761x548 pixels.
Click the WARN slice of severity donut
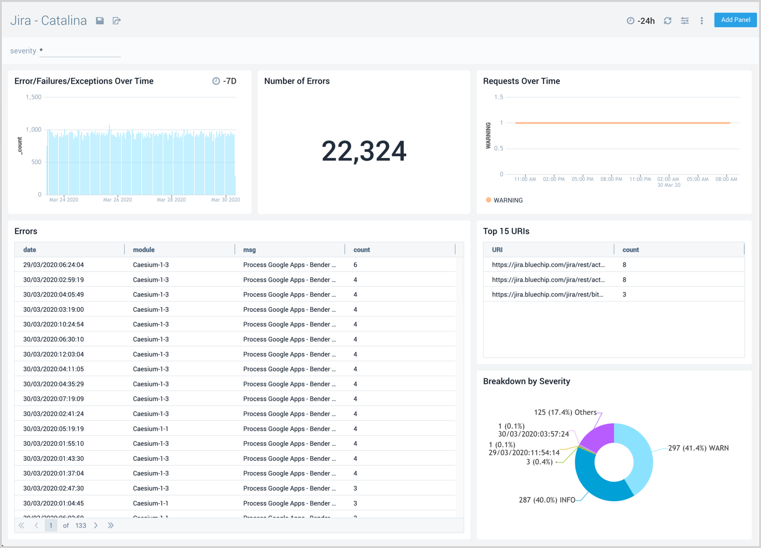click(643, 457)
